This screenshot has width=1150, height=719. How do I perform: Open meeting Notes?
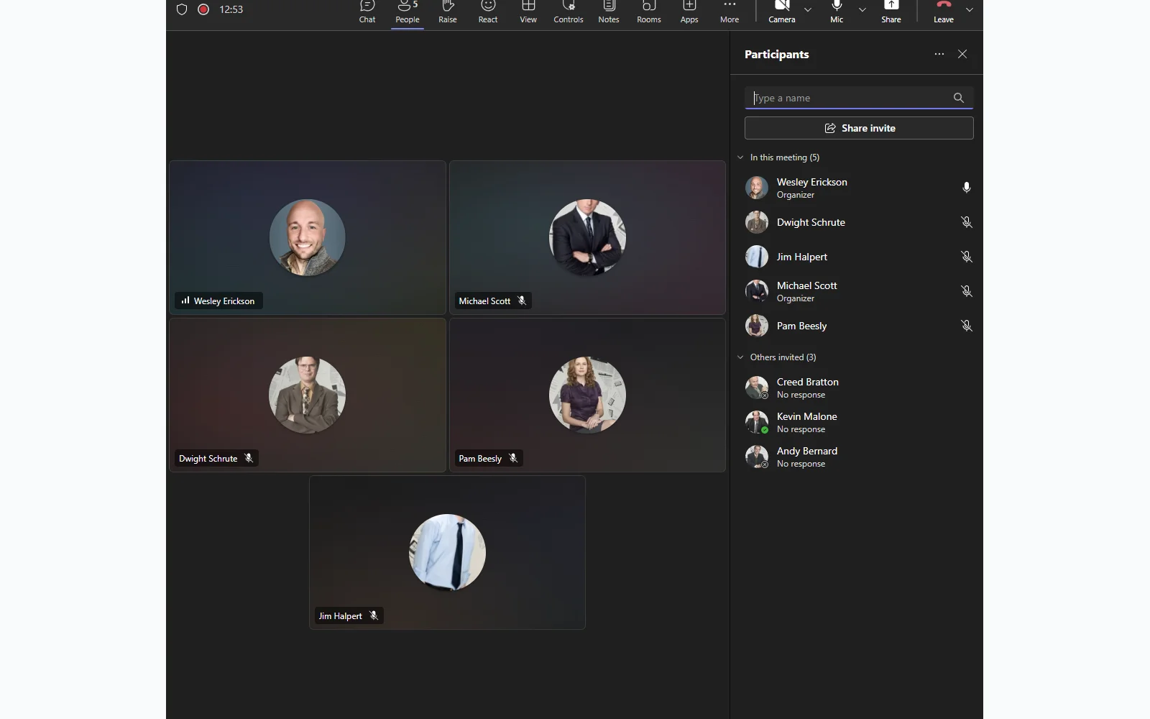click(609, 12)
